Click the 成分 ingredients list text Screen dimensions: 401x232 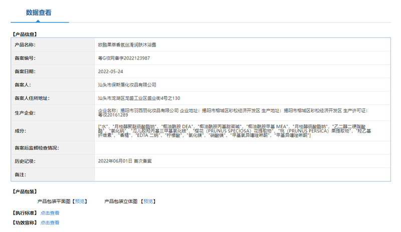click(x=235, y=131)
